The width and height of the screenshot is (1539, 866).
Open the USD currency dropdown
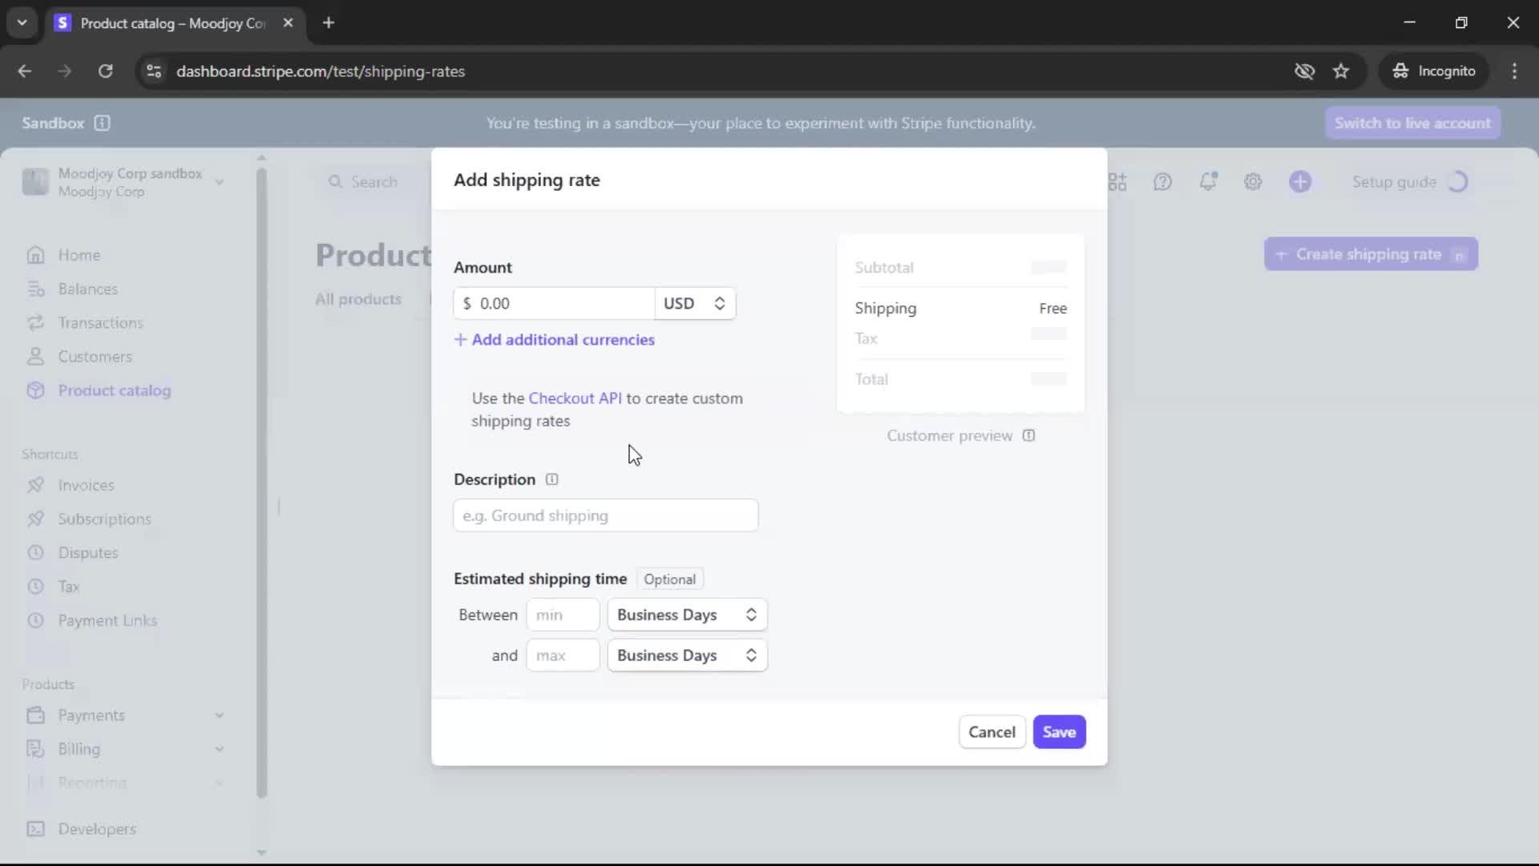(x=694, y=303)
